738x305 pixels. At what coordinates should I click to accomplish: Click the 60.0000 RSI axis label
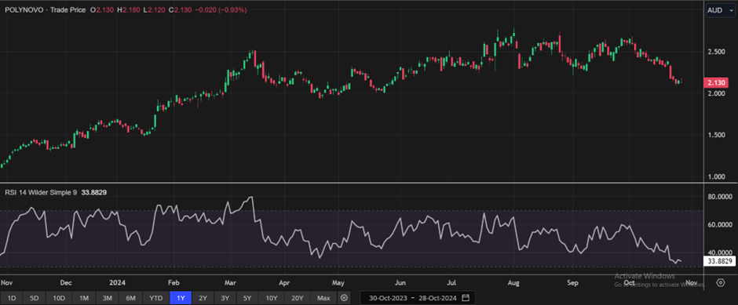pos(720,225)
